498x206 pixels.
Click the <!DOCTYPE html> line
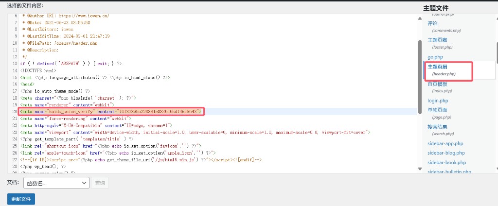[38, 70]
